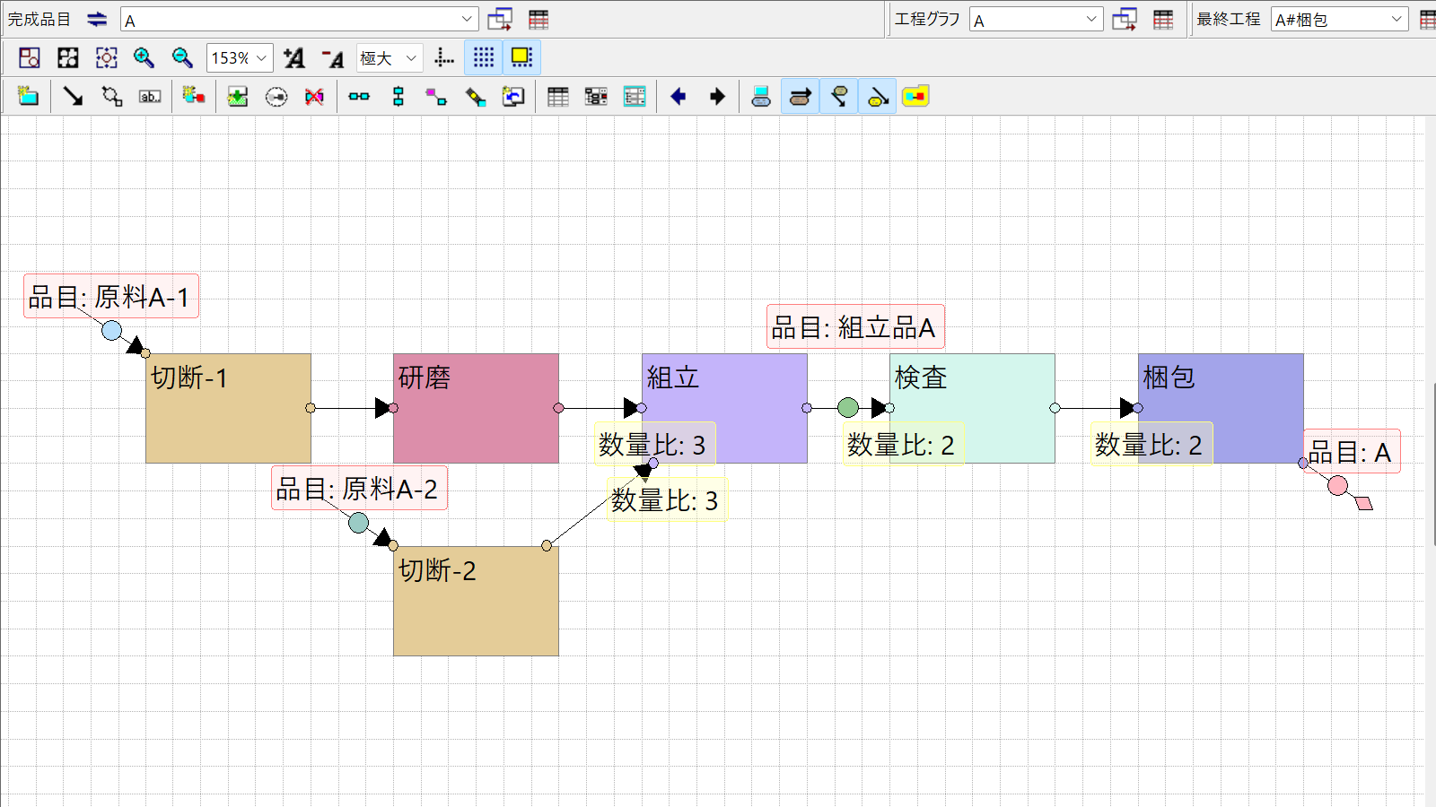Click the fit-to-selection zoom icon
The image size is (1436, 807).
click(30, 58)
